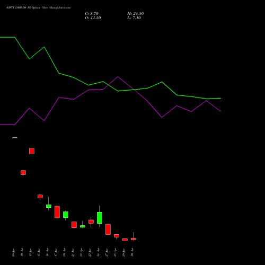
Task: Click the 30 Apr date label on the axis
Action: point(132,253)
